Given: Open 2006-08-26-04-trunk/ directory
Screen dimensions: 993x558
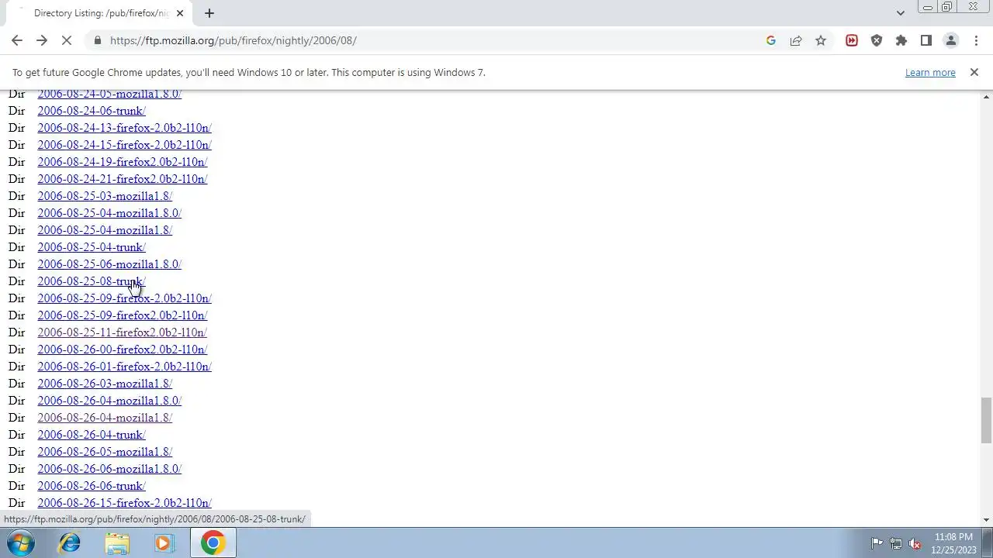Looking at the screenshot, I should click(x=92, y=435).
